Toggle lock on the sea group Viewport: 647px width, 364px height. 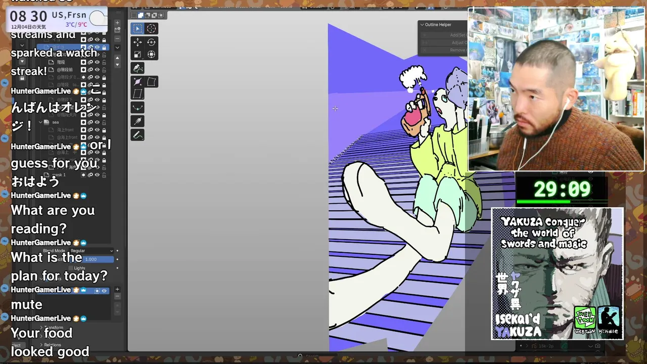(x=104, y=122)
